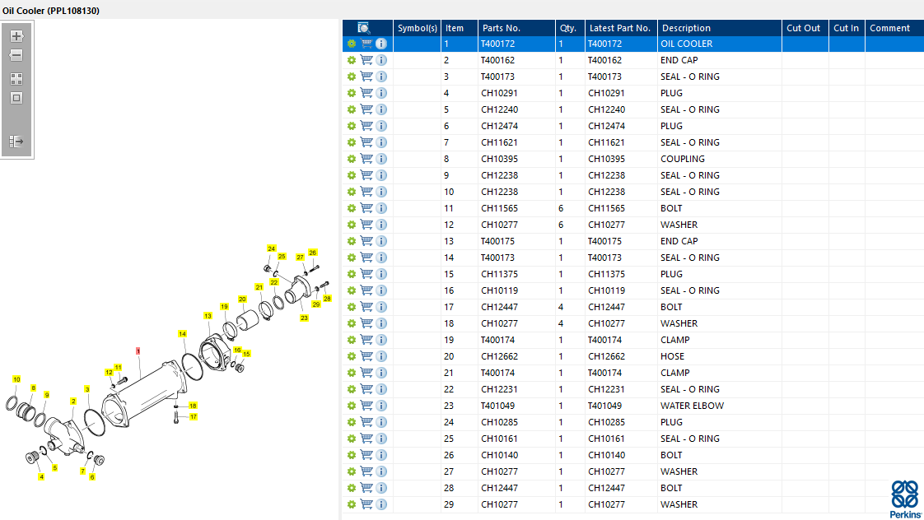The image size is (924, 520).
Task: Click parts number CH11621 in row 7
Action: pos(499,142)
